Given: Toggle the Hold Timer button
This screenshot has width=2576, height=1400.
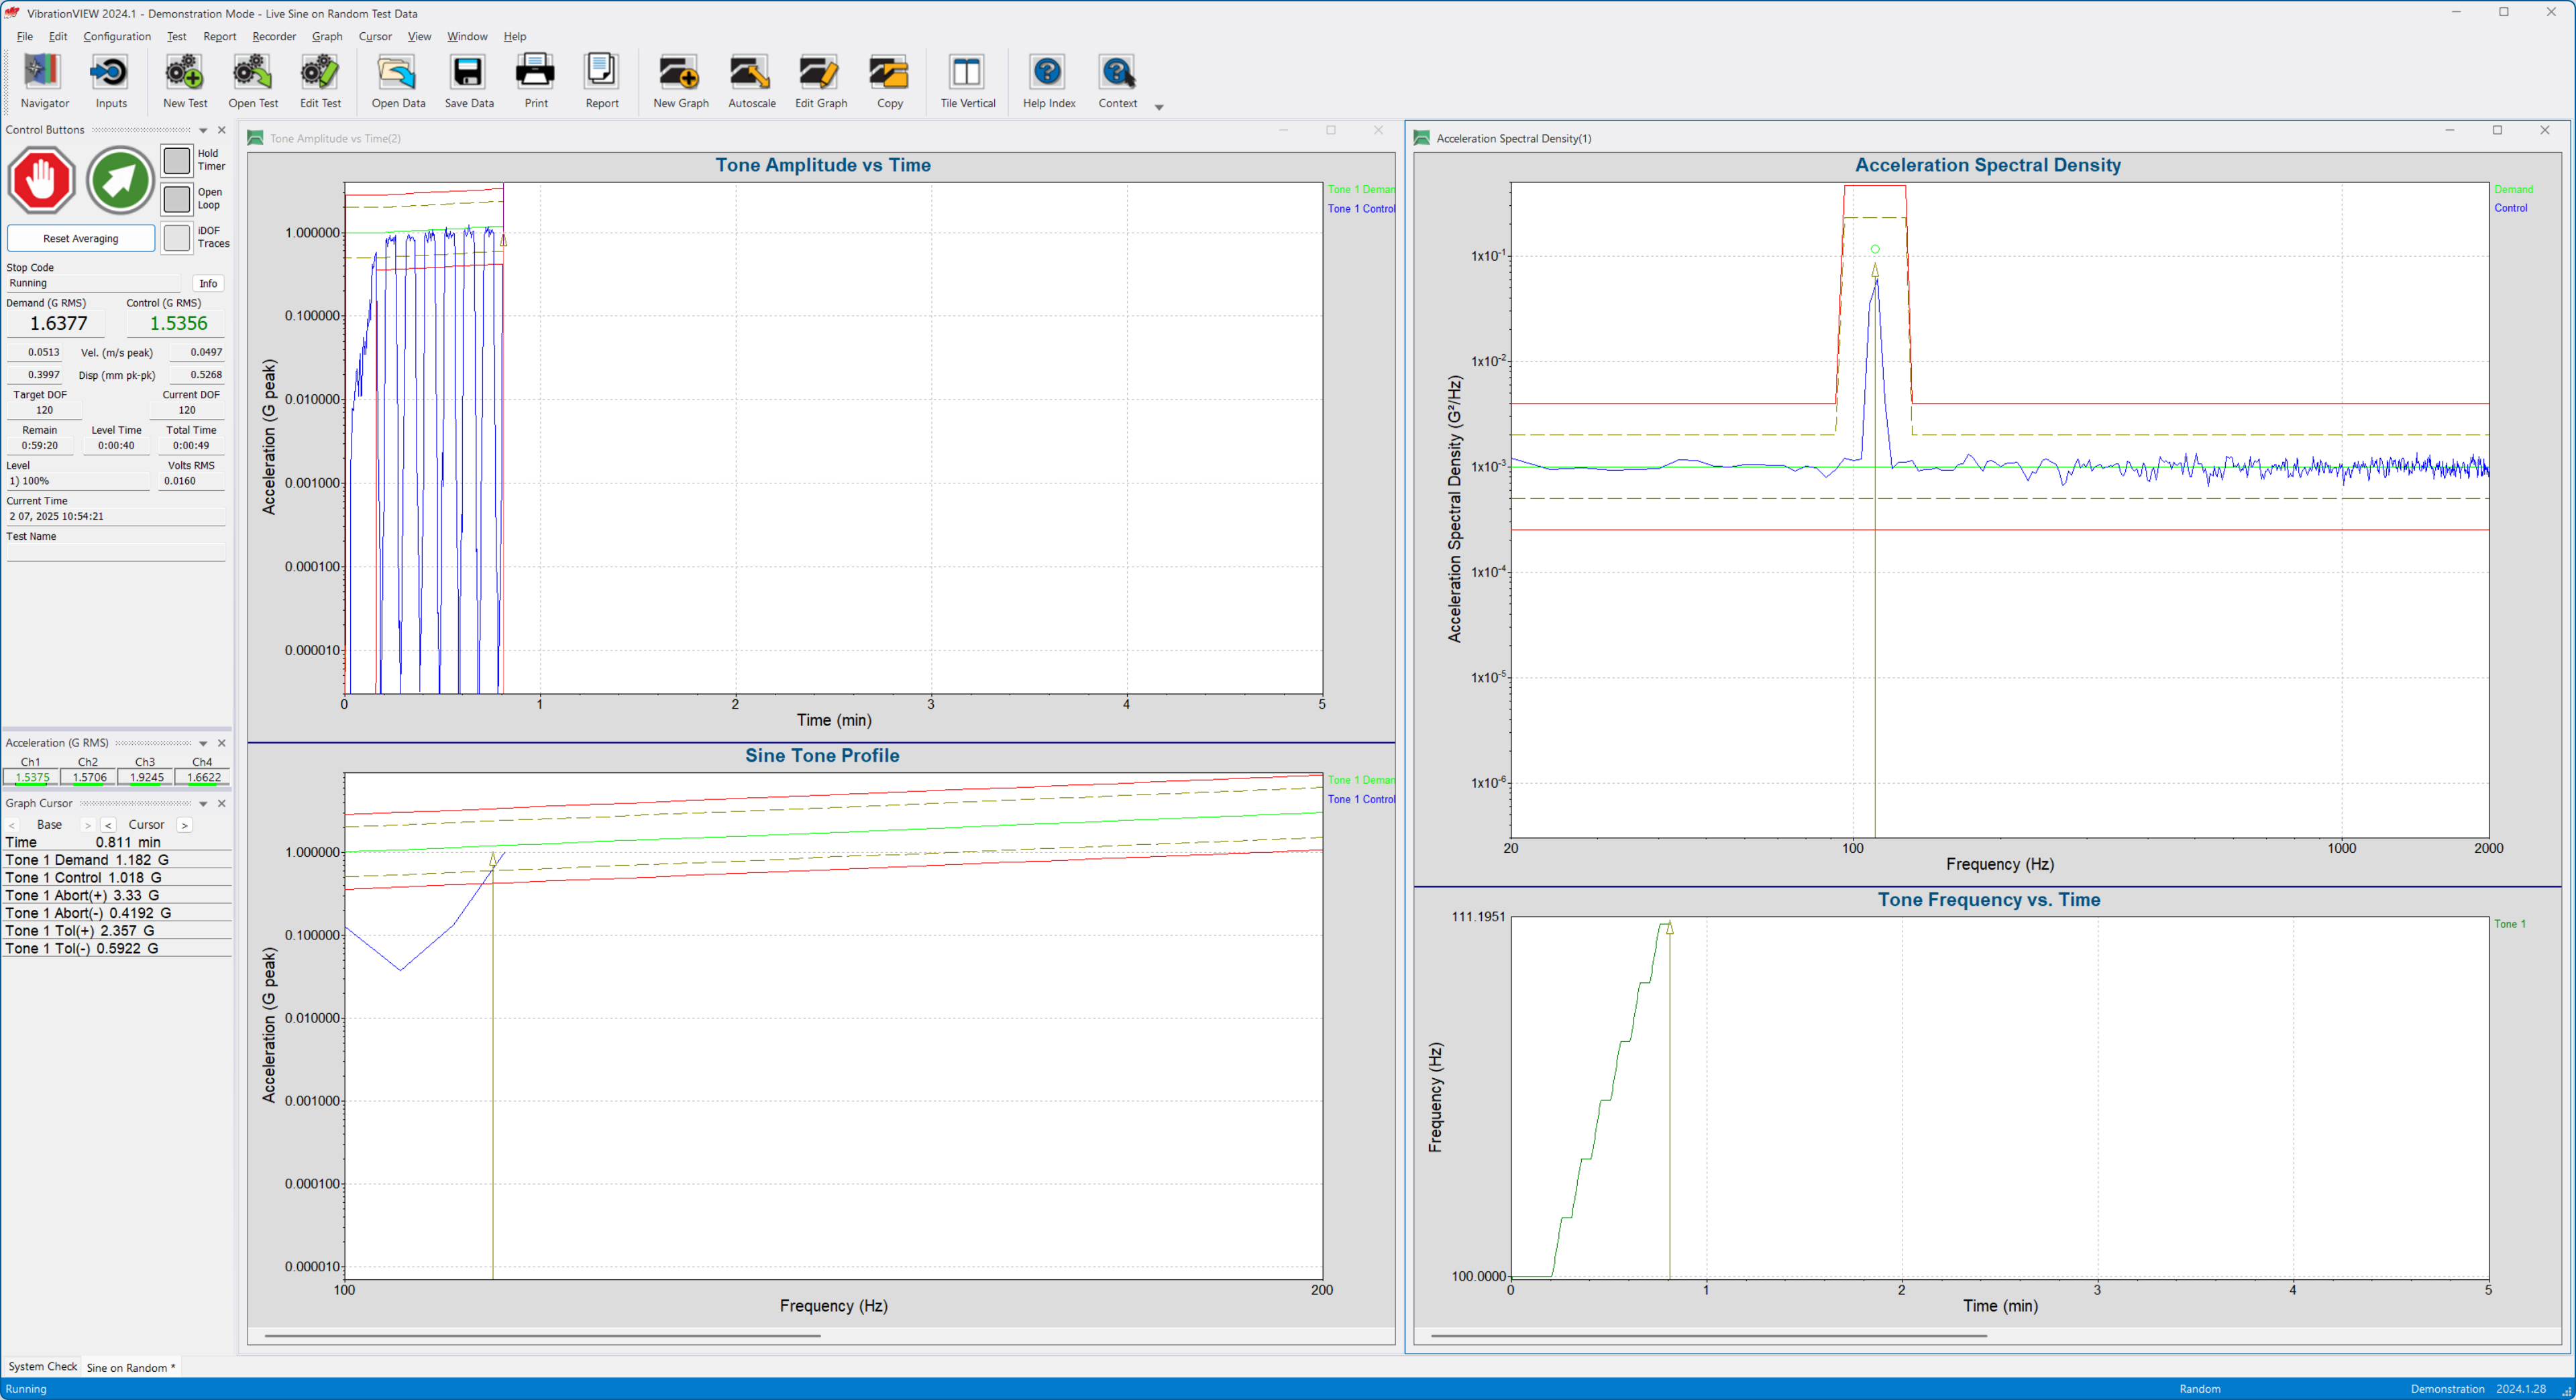Looking at the screenshot, I should (177, 160).
